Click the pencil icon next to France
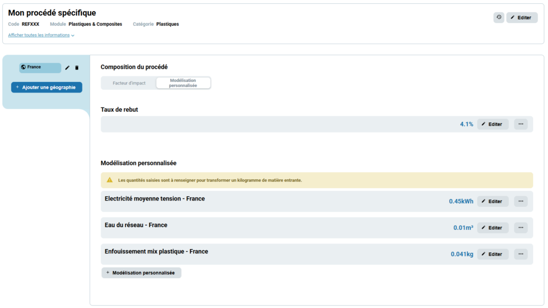This screenshot has width=548, height=308. click(67, 68)
